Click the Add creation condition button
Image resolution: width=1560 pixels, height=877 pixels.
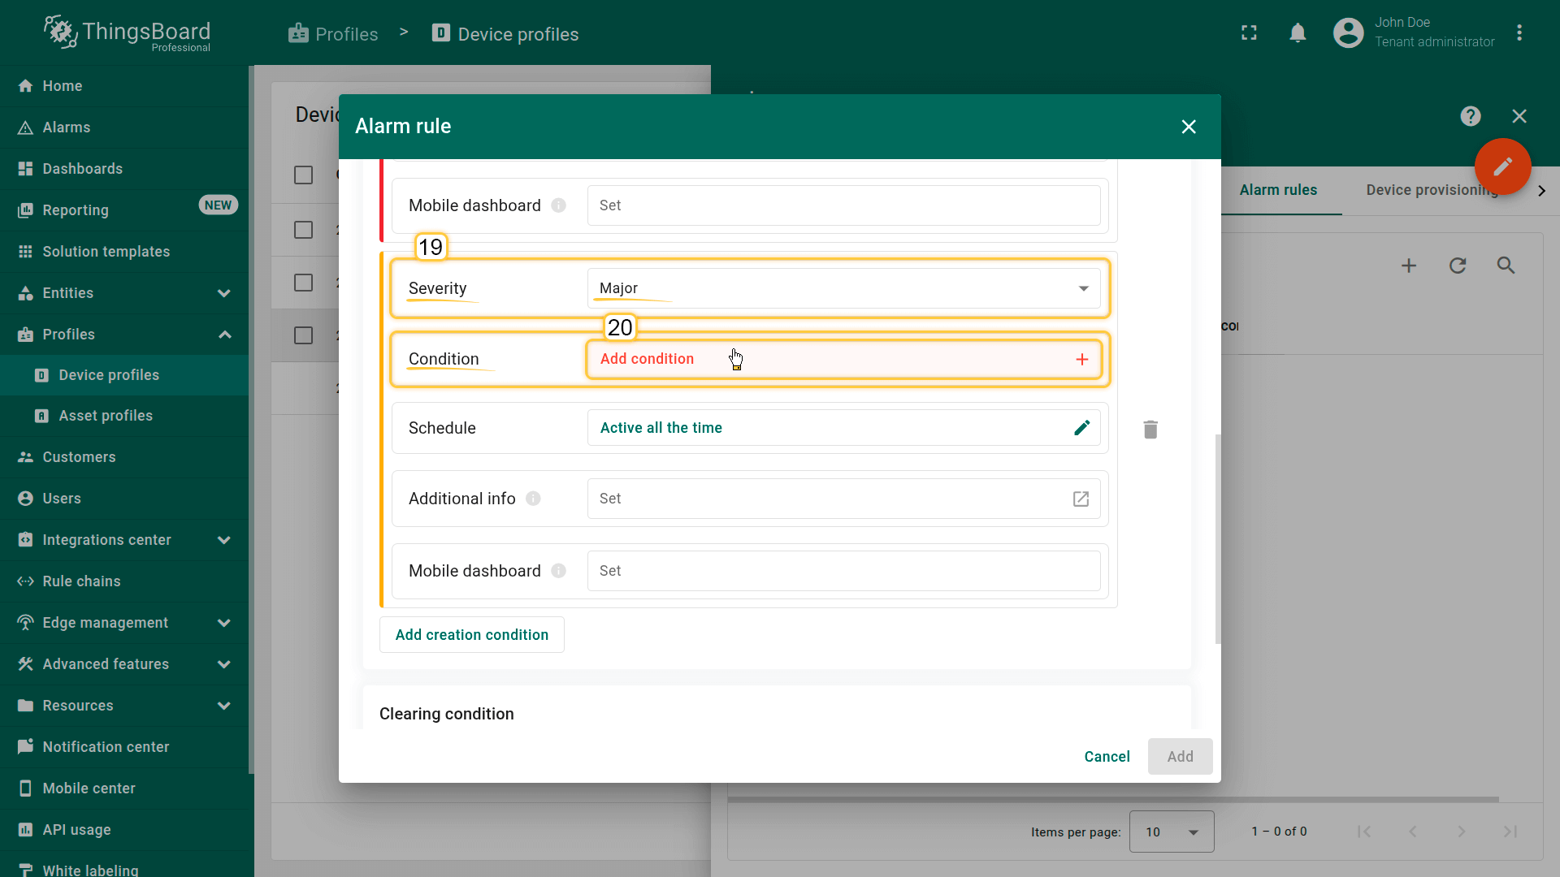click(471, 635)
